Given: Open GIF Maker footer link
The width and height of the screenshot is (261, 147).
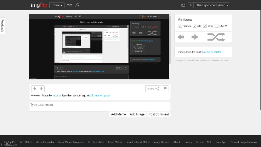Looking at the screenshot, I should coord(26,142).
